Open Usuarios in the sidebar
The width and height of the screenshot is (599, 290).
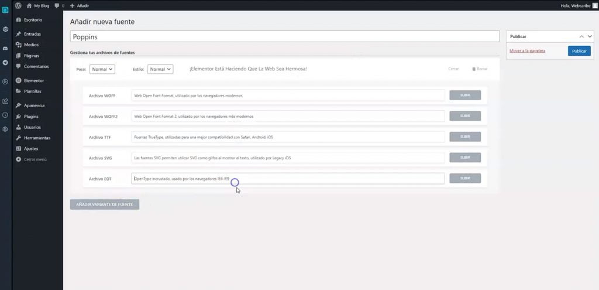[32, 127]
